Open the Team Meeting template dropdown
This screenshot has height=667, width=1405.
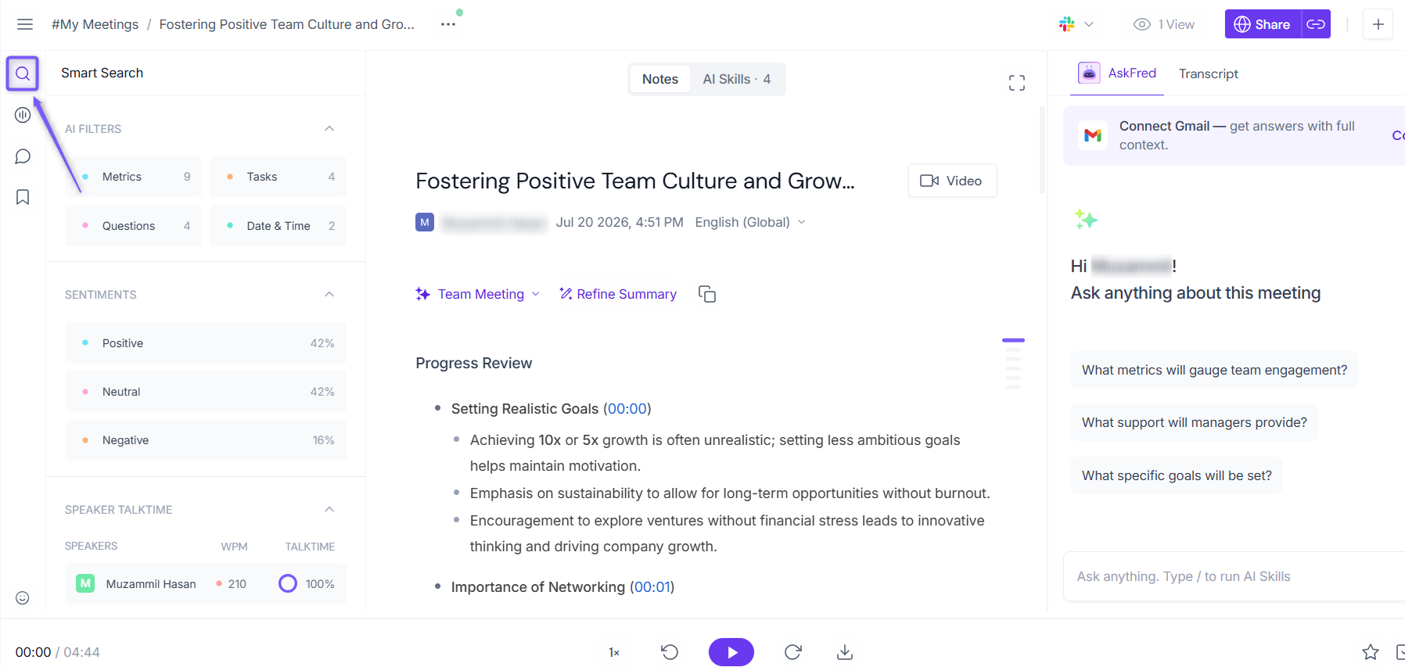click(x=478, y=294)
